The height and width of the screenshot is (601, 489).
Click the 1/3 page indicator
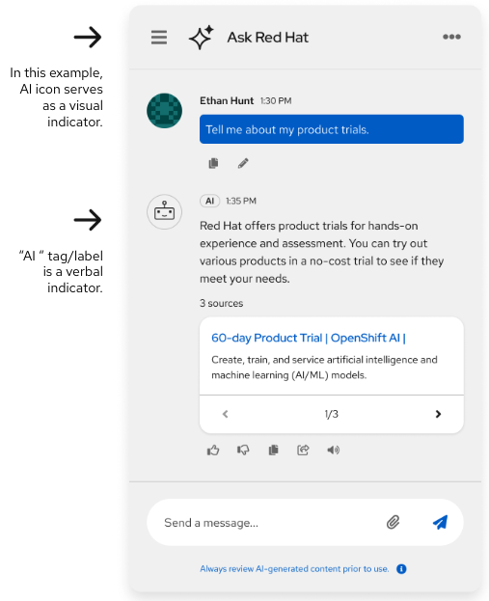tap(332, 414)
